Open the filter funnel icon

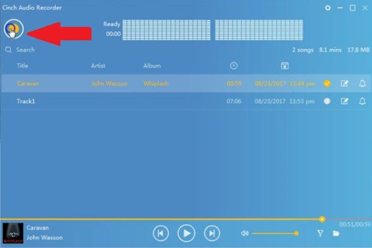pos(320,233)
